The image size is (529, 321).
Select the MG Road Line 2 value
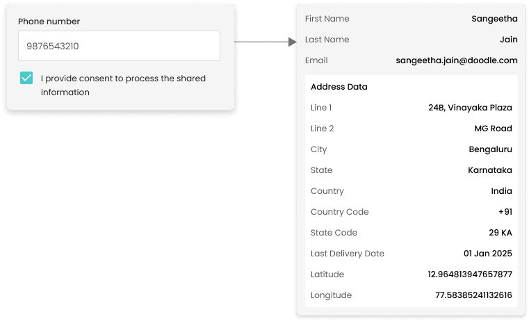(x=493, y=129)
